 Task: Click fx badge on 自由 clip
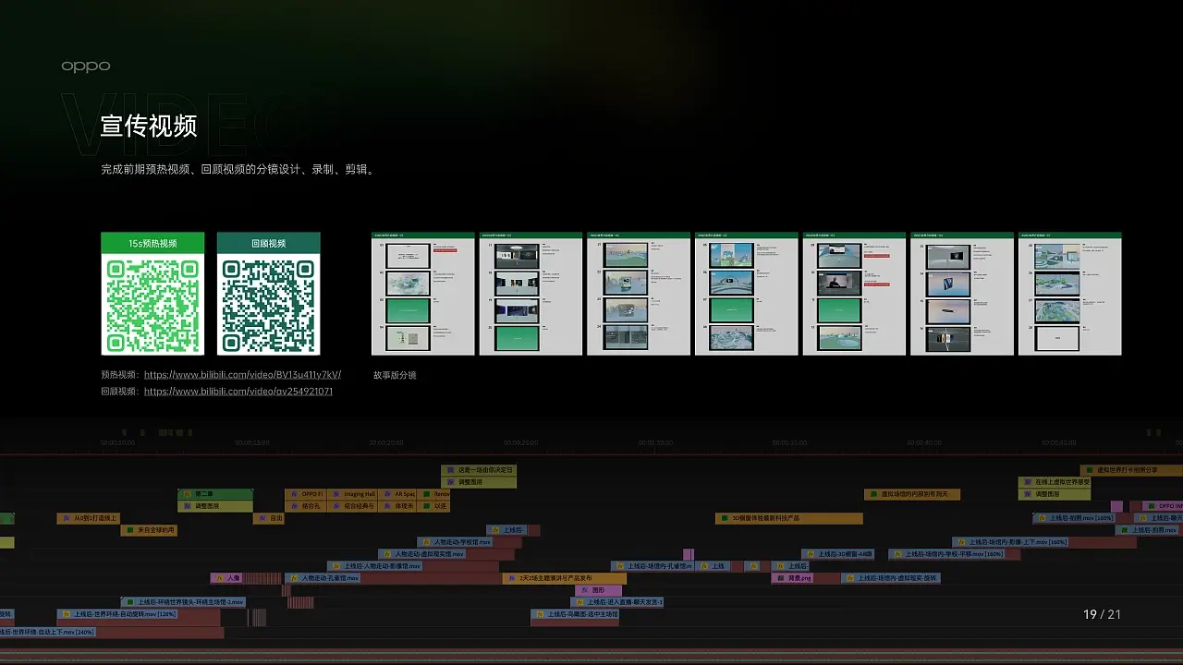pyautogui.click(x=262, y=518)
